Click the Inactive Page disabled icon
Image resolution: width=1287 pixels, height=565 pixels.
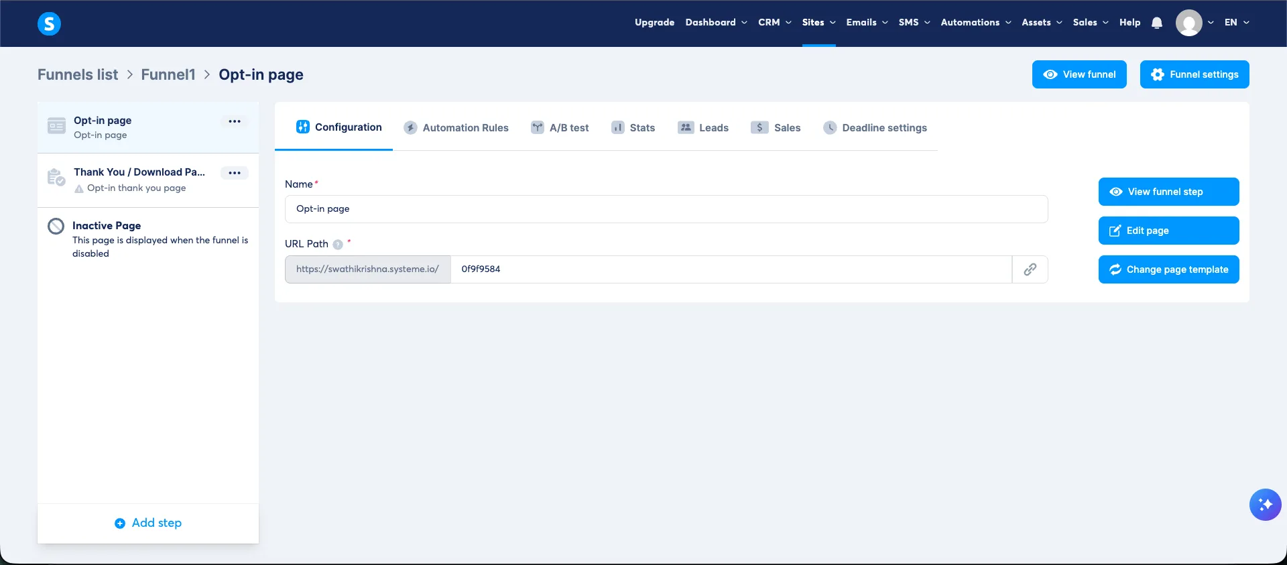(56, 227)
